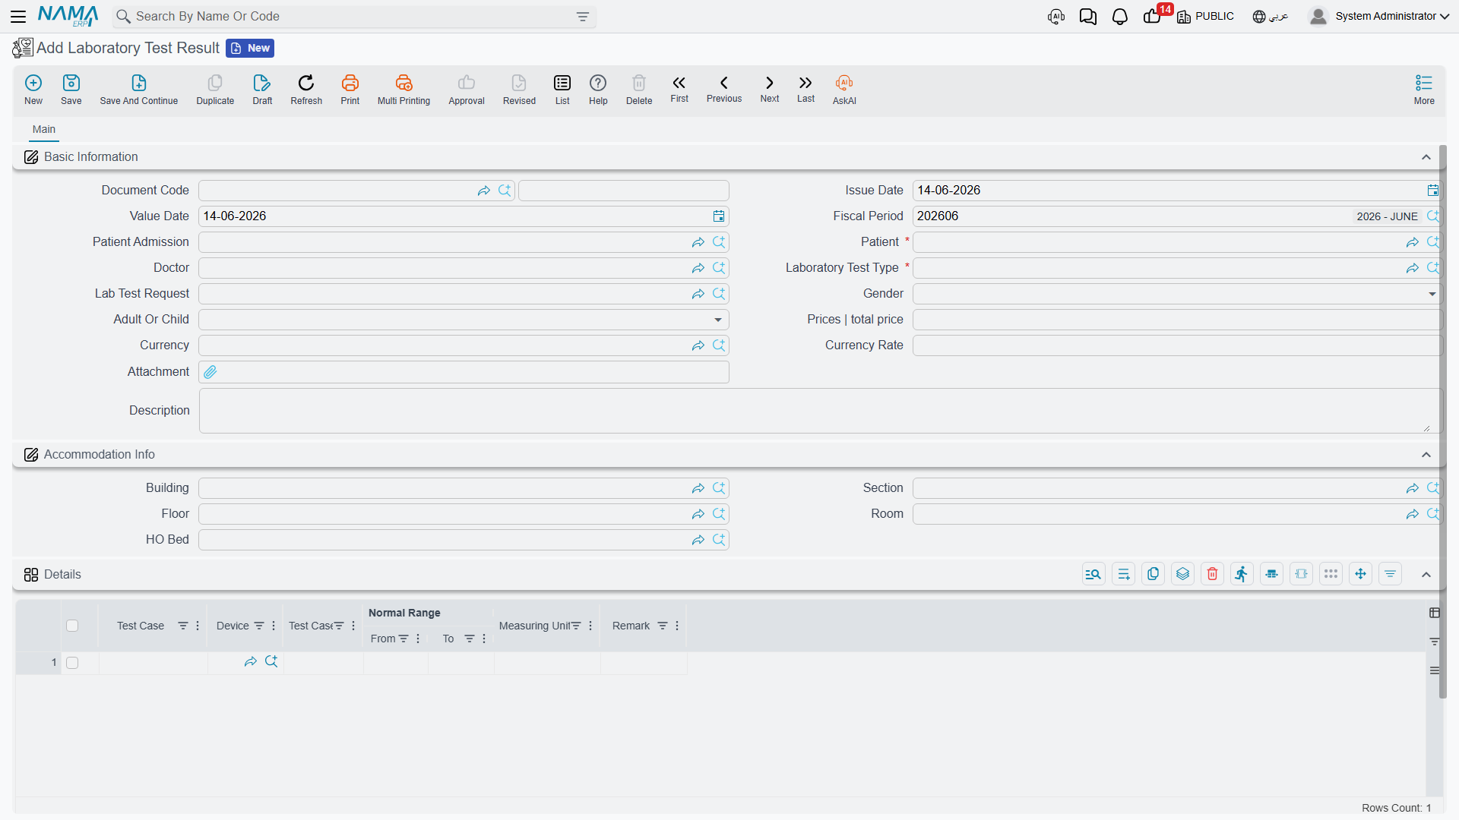Click the Approval thumbs-up icon
Viewport: 1459px width, 820px height.
467,83
